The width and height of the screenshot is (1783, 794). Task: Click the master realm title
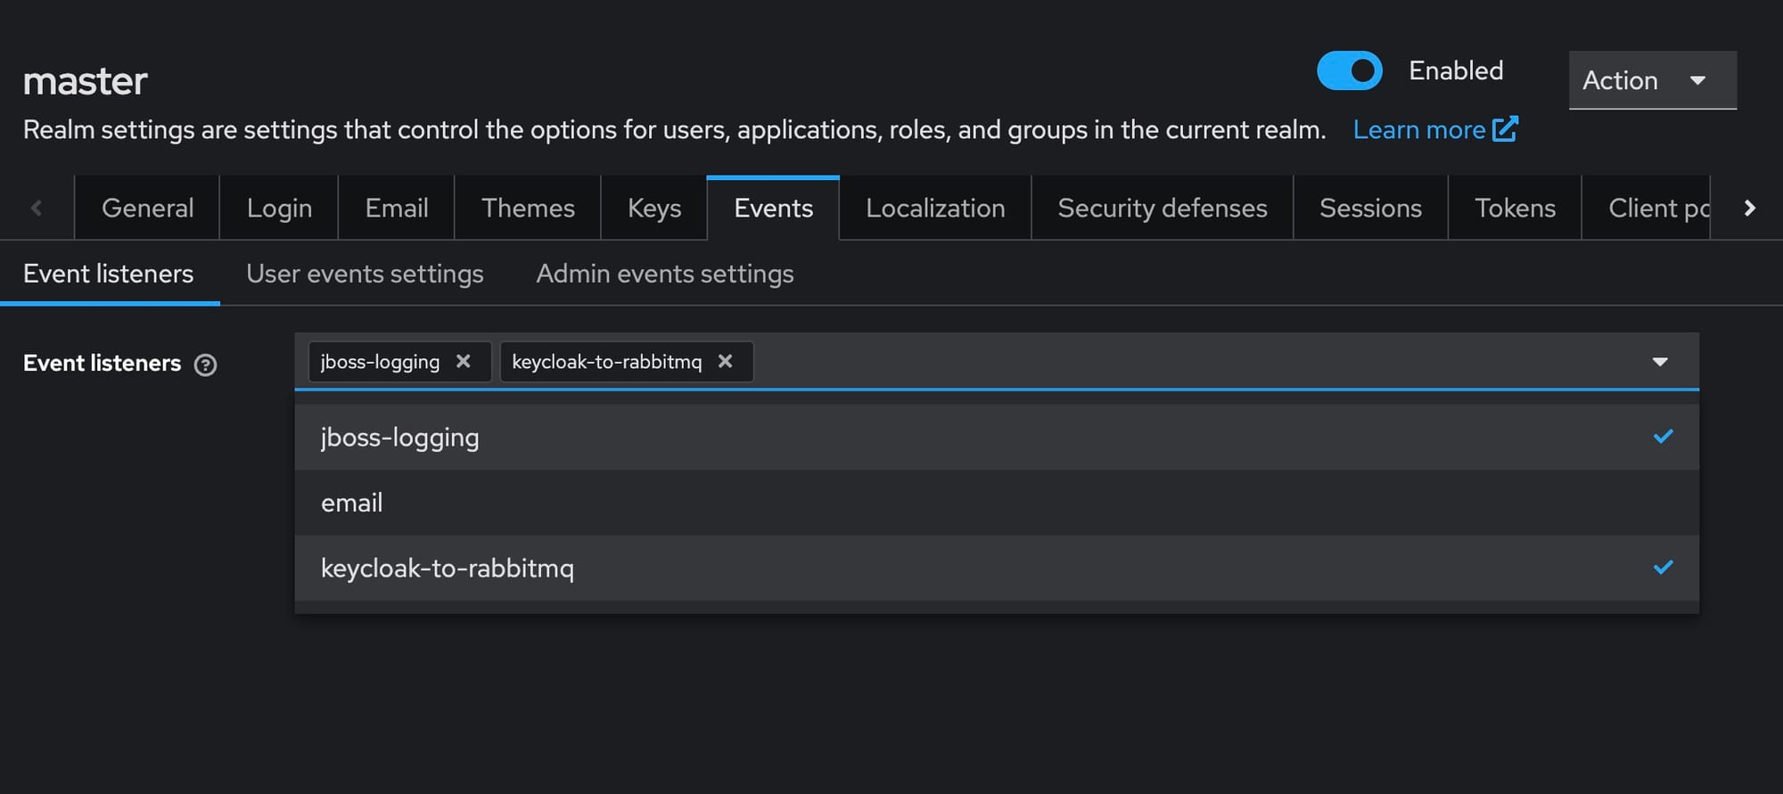pos(86,81)
